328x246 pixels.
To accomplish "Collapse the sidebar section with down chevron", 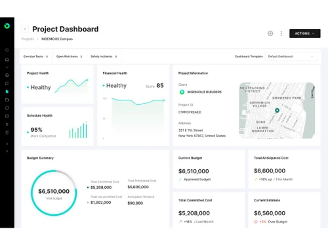I will (7, 68).
